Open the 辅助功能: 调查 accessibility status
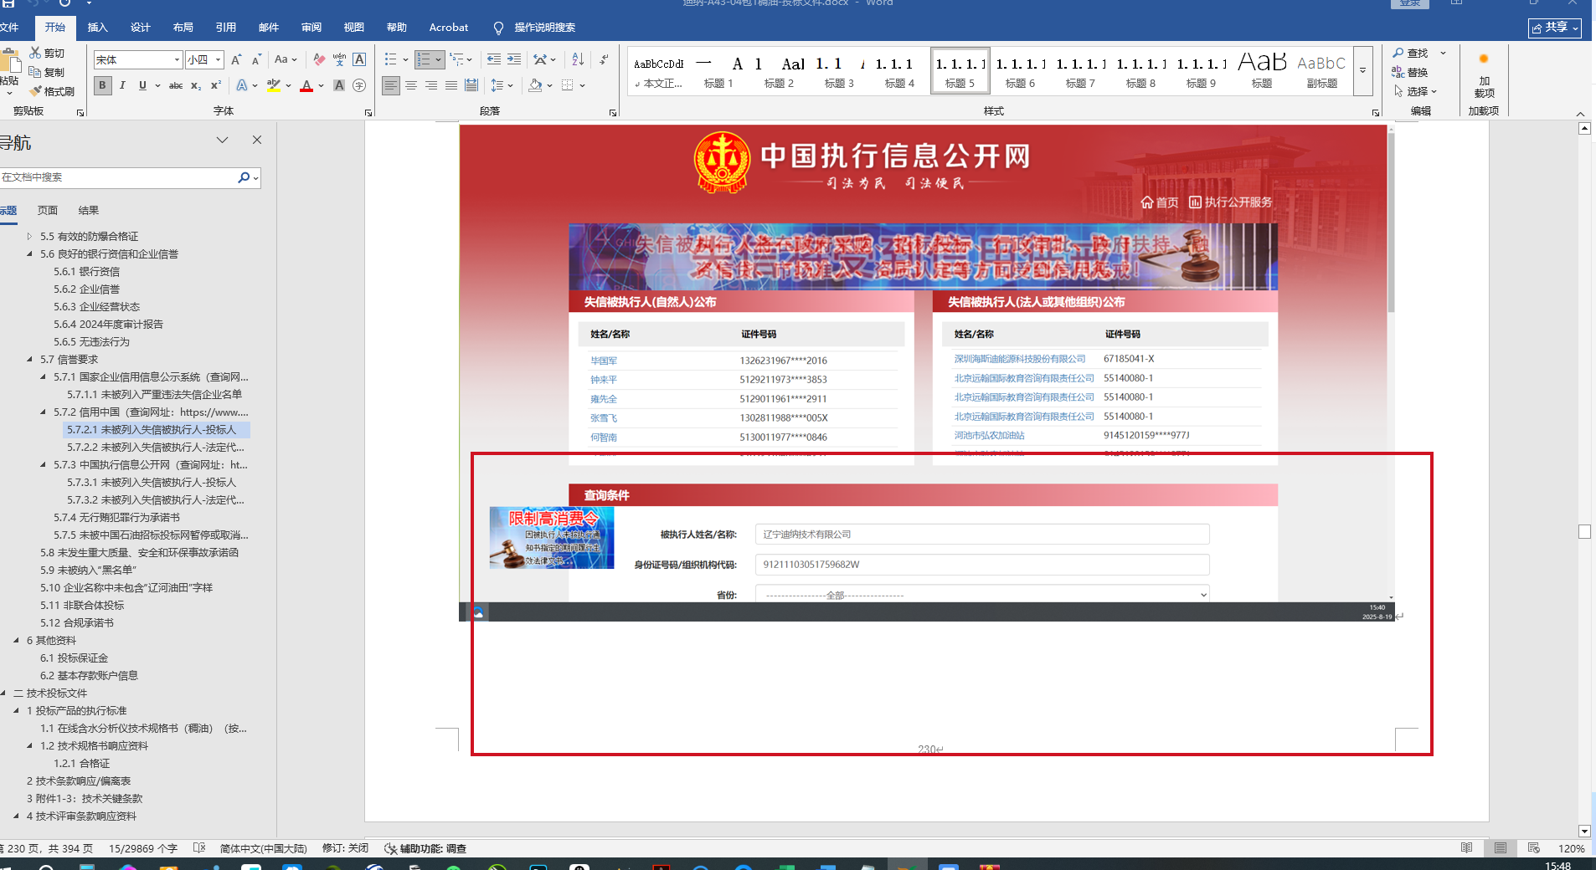This screenshot has width=1596, height=870. click(x=425, y=848)
